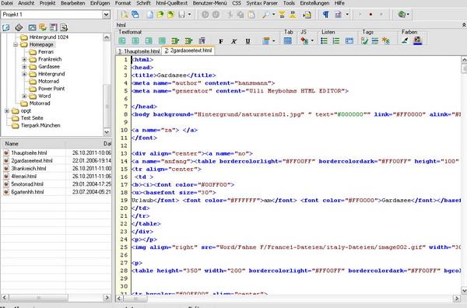Toggle bold with the F button

221,41
